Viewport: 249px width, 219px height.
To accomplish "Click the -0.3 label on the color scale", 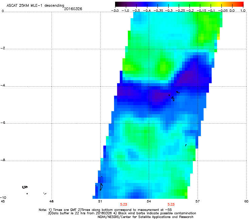I will tap(169, 11).
